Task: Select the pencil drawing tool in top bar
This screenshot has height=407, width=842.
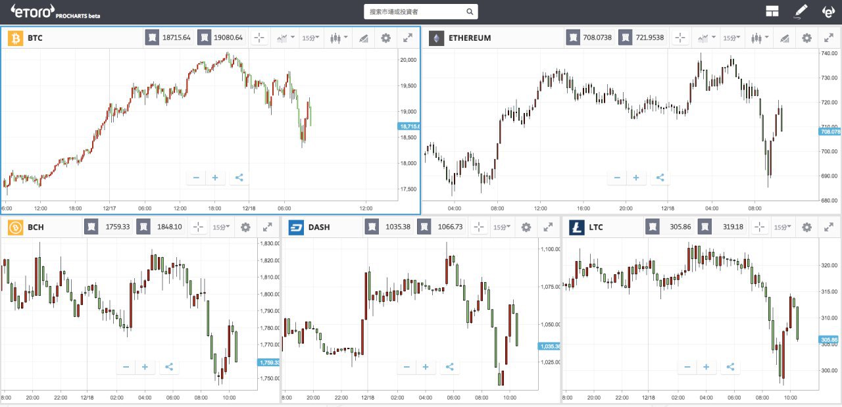Action: (801, 11)
